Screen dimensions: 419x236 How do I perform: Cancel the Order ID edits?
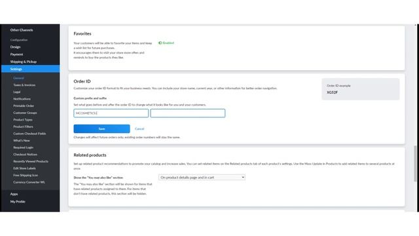click(139, 128)
